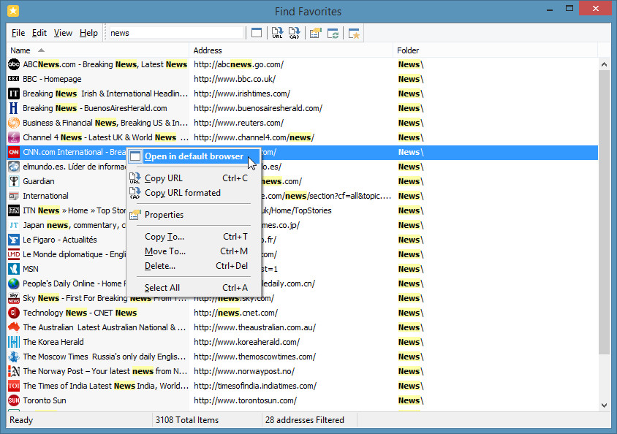Click the MSN favicon
617x434 pixels.
[x=14, y=269]
